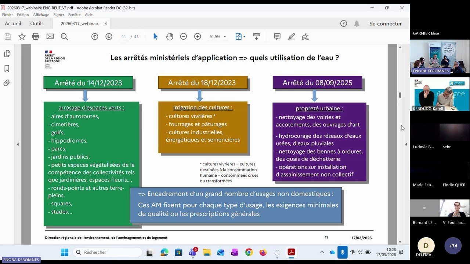Enable scrolling mode from the toolbar
The height and width of the screenshot is (264, 470).
click(256, 36)
